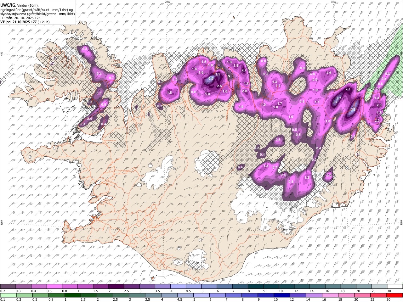The height and width of the screenshot is (302, 403).
Task: Click the 15W longitude label at the top
Action: click(x=333, y=2)
